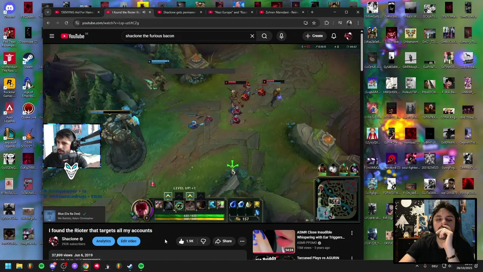This screenshot has height=272, width=483.
Task: Open tab search dropdown arrow
Action: 48,12
